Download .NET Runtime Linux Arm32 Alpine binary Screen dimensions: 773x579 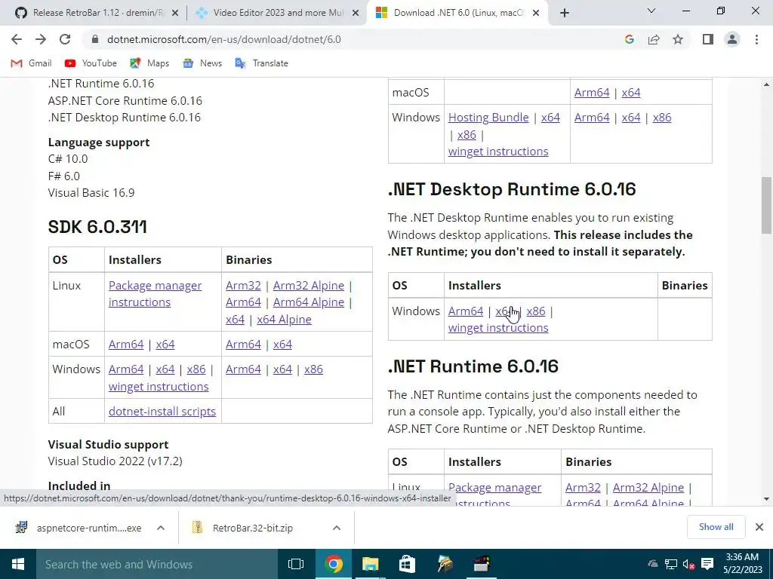tap(648, 488)
